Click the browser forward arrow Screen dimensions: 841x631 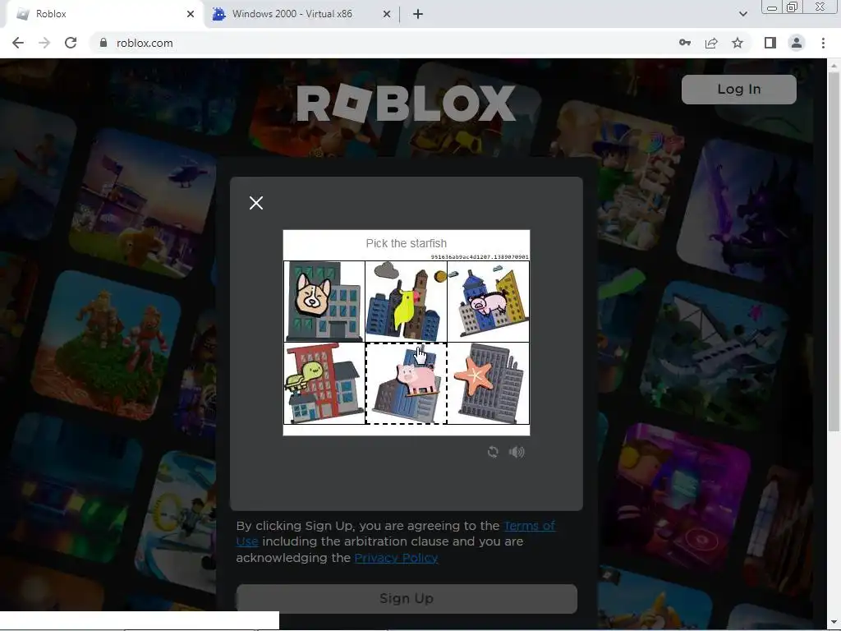[44, 43]
